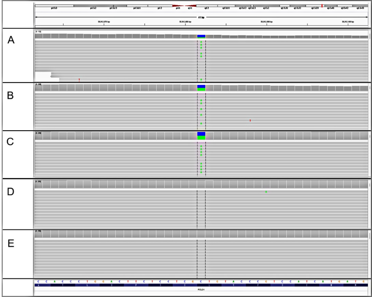Click the bottom green A variant in track A

point(201,79)
